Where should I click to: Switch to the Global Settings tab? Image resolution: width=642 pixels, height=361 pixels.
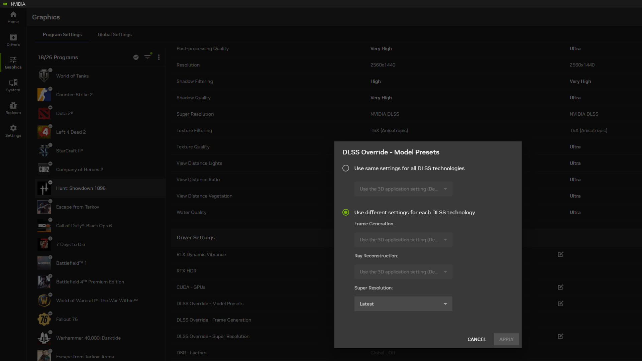pos(114,34)
